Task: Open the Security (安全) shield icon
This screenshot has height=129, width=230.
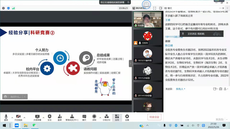Action: coord(50,118)
